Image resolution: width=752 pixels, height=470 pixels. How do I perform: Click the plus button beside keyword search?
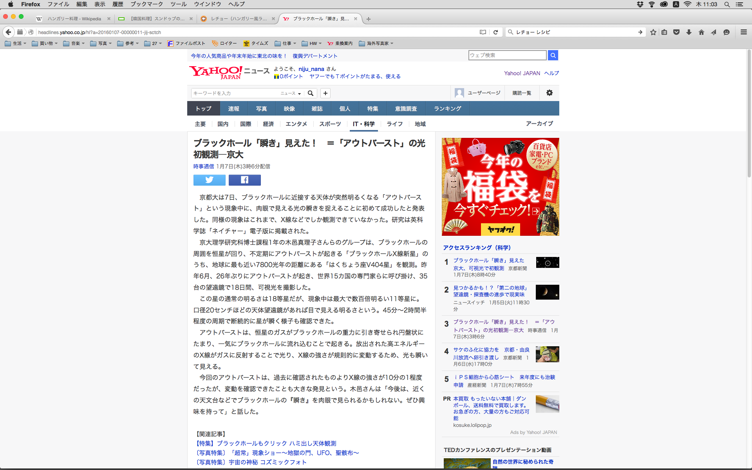[325, 93]
